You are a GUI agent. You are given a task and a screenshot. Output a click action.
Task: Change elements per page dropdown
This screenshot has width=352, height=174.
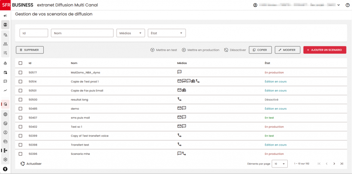(279, 164)
